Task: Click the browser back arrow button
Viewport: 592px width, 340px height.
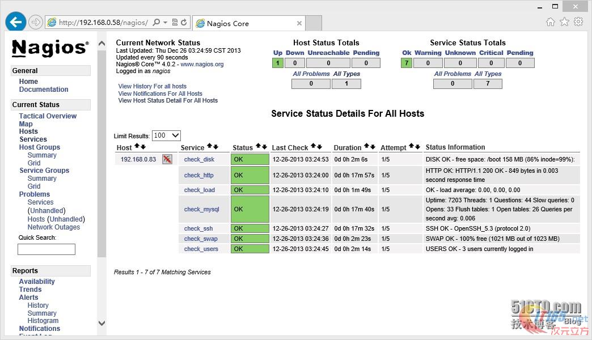Action: pyautogui.click(x=15, y=22)
